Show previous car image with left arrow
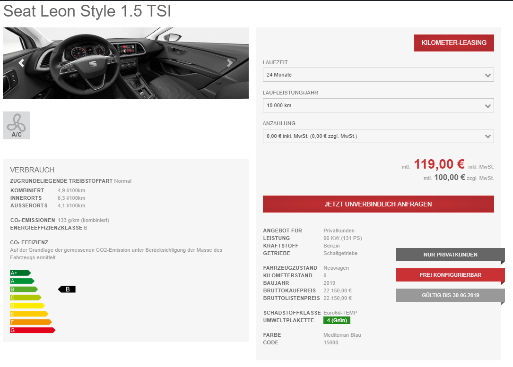Image resolution: width=513 pixels, height=367 pixels. click(x=22, y=63)
